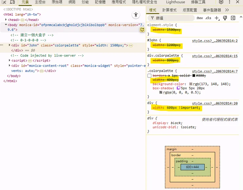
Task: Click the new style rule plus icon
Action: point(217,18)
